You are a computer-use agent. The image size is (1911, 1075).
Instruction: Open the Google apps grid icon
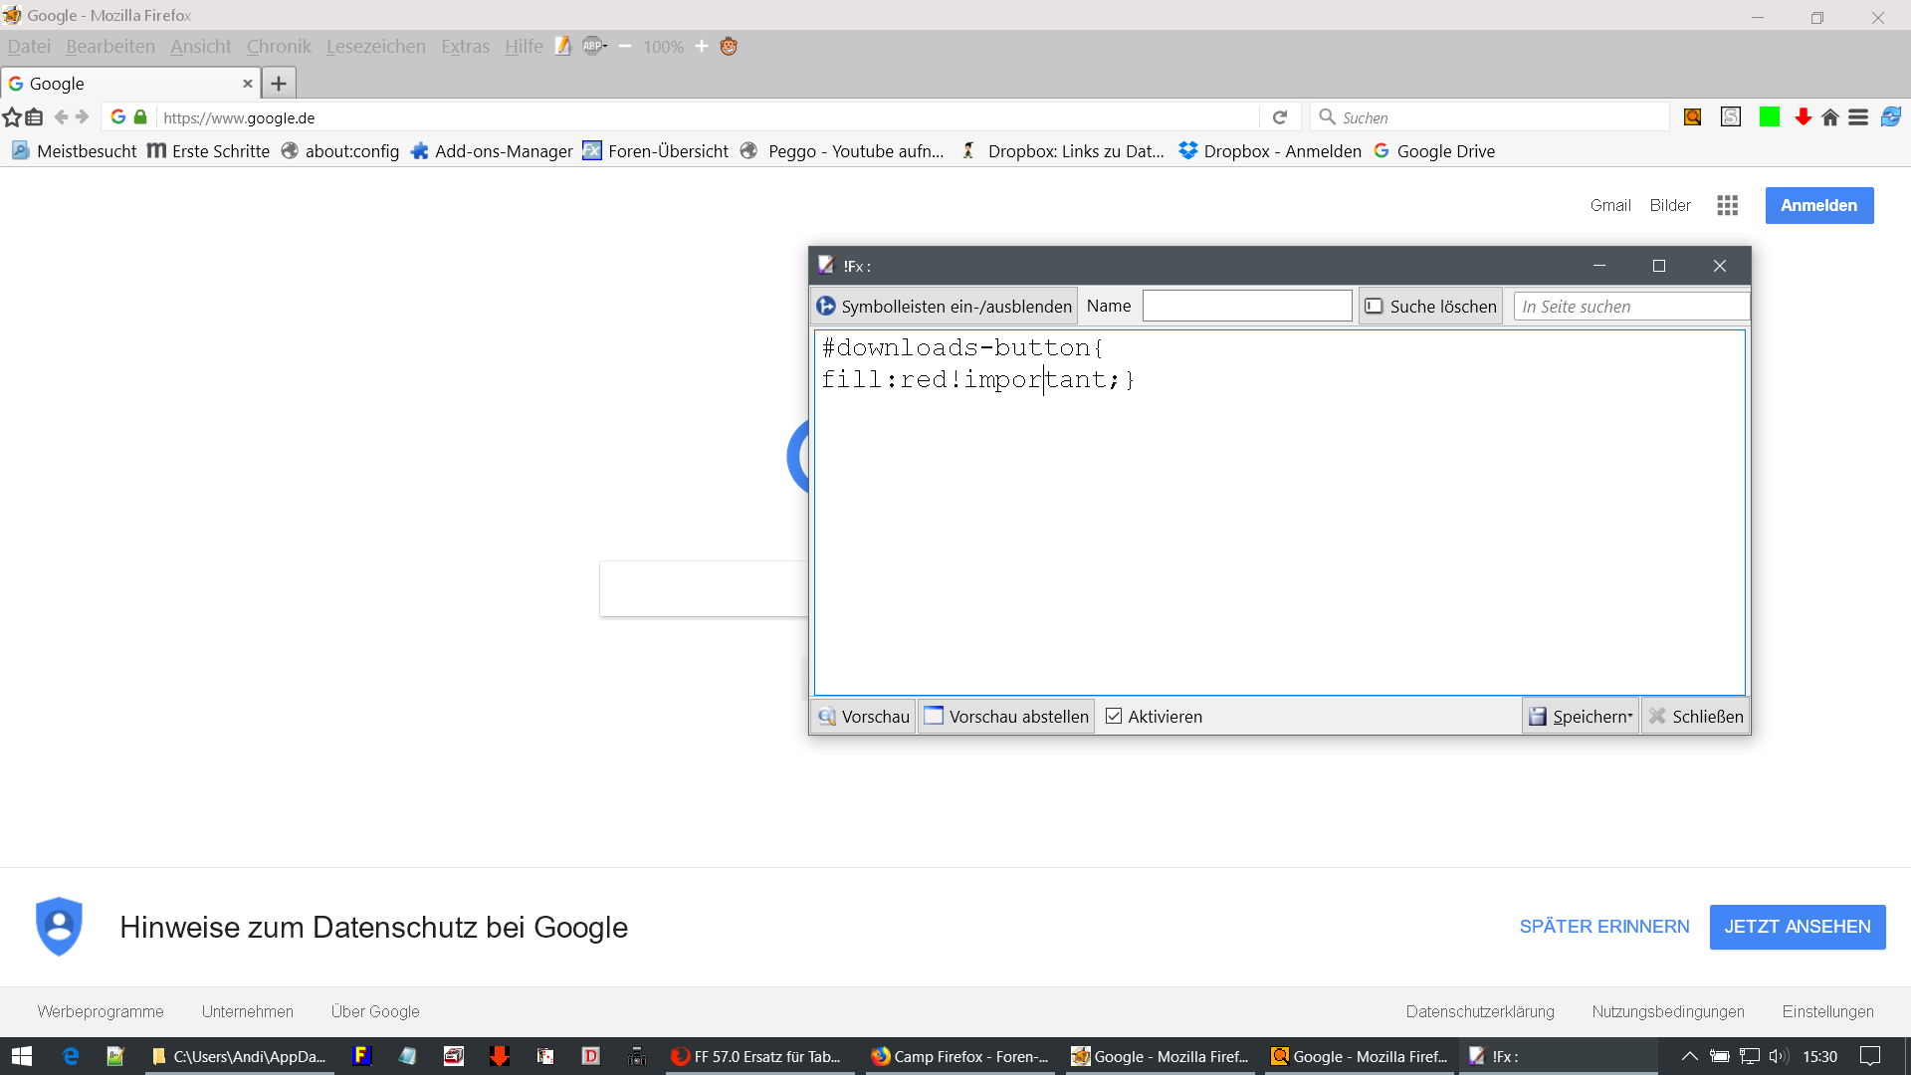coord(1727,205)
